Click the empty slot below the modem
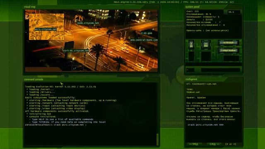265x149 pixels. click(231, 58)
